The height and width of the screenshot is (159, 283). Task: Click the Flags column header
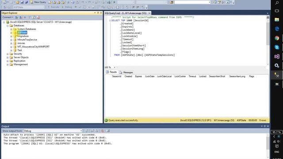(x=252, y=76)
